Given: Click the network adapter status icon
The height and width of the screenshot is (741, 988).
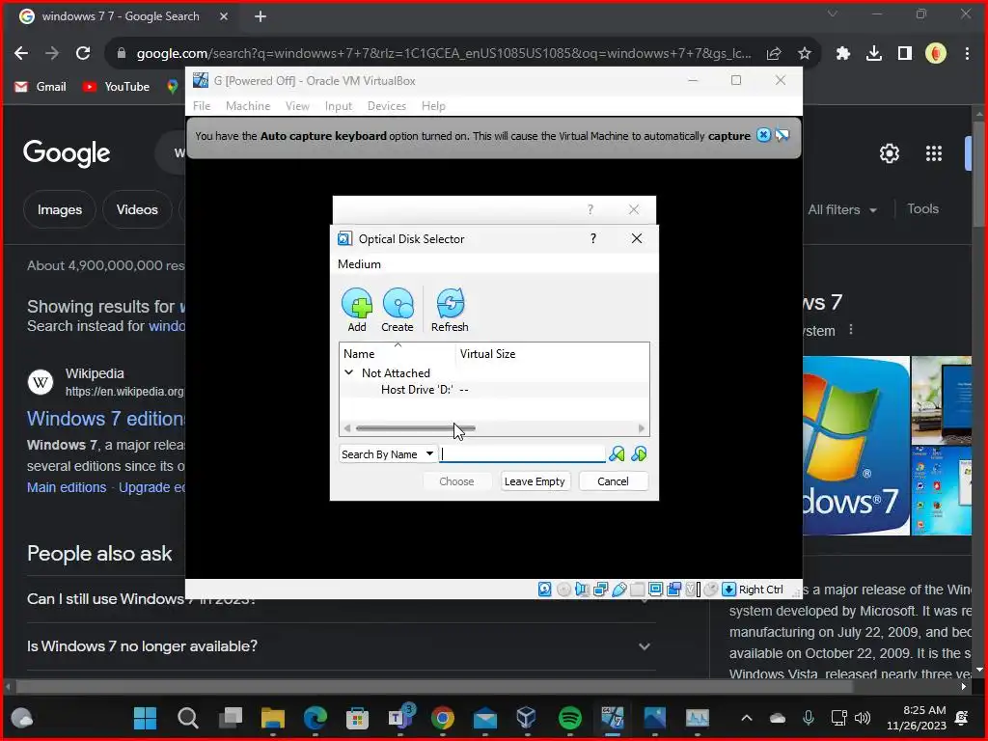Looking at the screenshot, I should click(600, 590).
